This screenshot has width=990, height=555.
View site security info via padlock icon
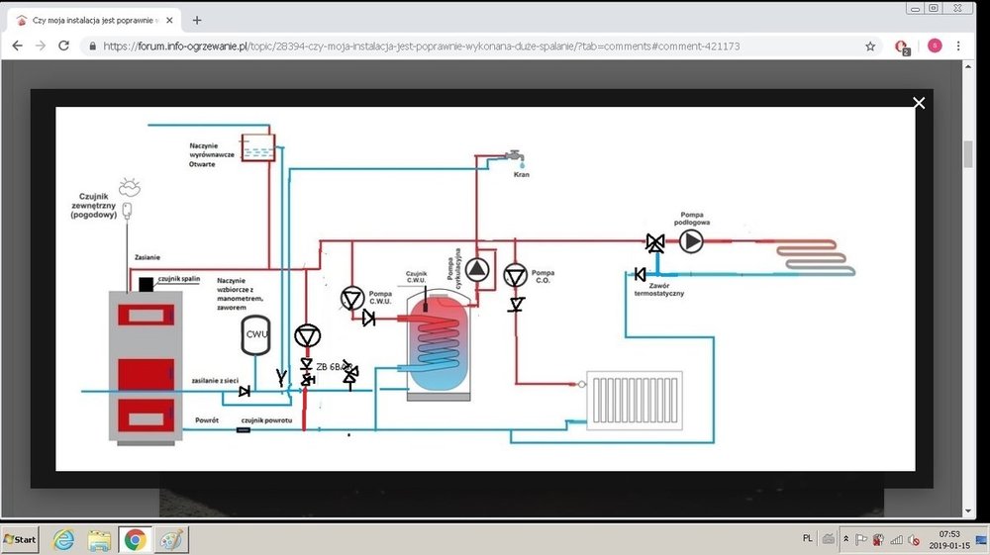pyautogui.click(x=92, y=46)
